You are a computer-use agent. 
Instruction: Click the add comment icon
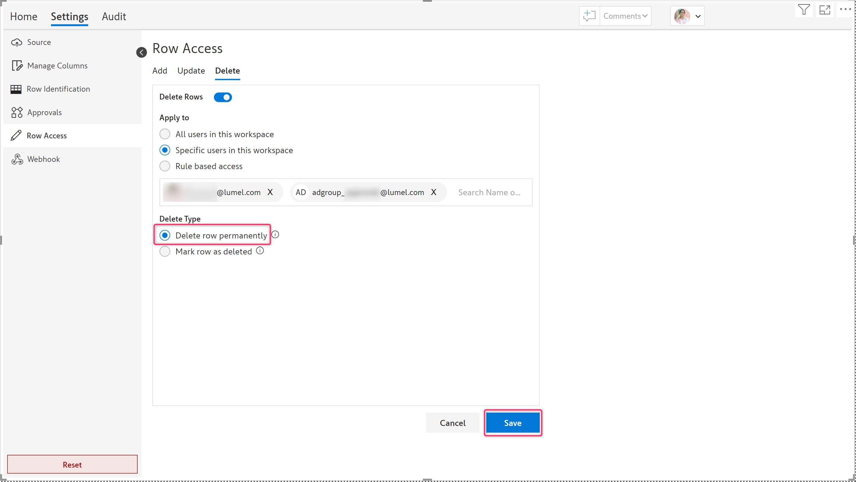(x=589, y=16)
